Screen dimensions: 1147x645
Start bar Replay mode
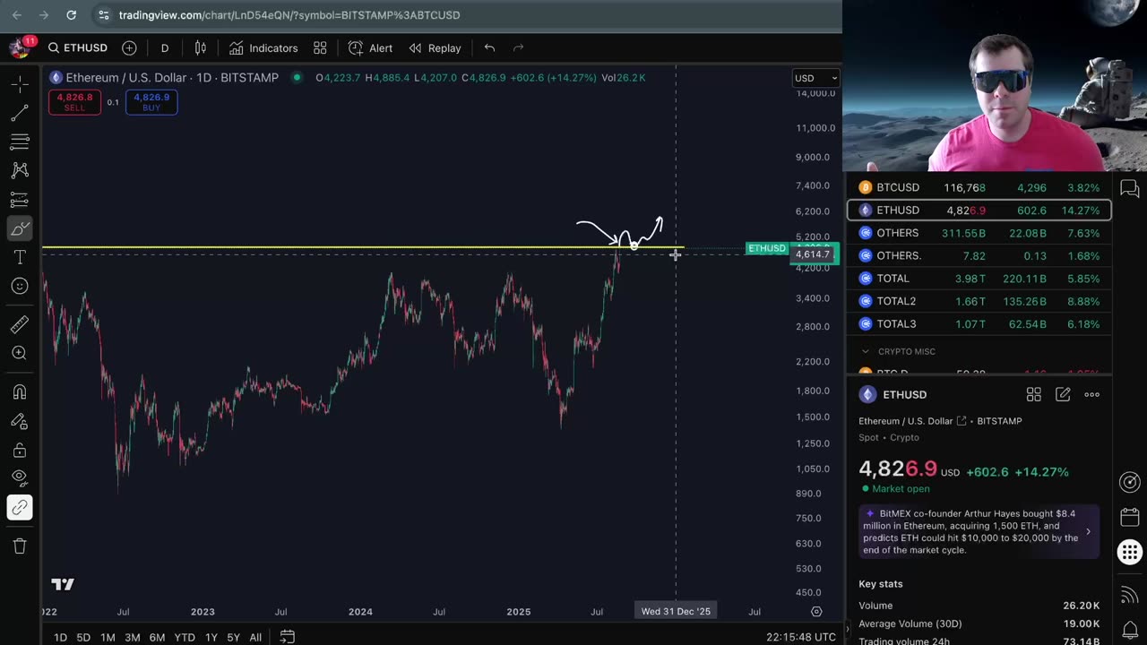click(436, 48)
